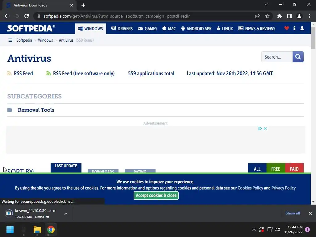The image size is (316, 237).
Task: Open the Removal Tools subcategory
Action: pyautogui.click(x=36, y=110)
